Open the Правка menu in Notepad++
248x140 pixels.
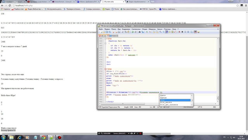click(x=107, y=29)
